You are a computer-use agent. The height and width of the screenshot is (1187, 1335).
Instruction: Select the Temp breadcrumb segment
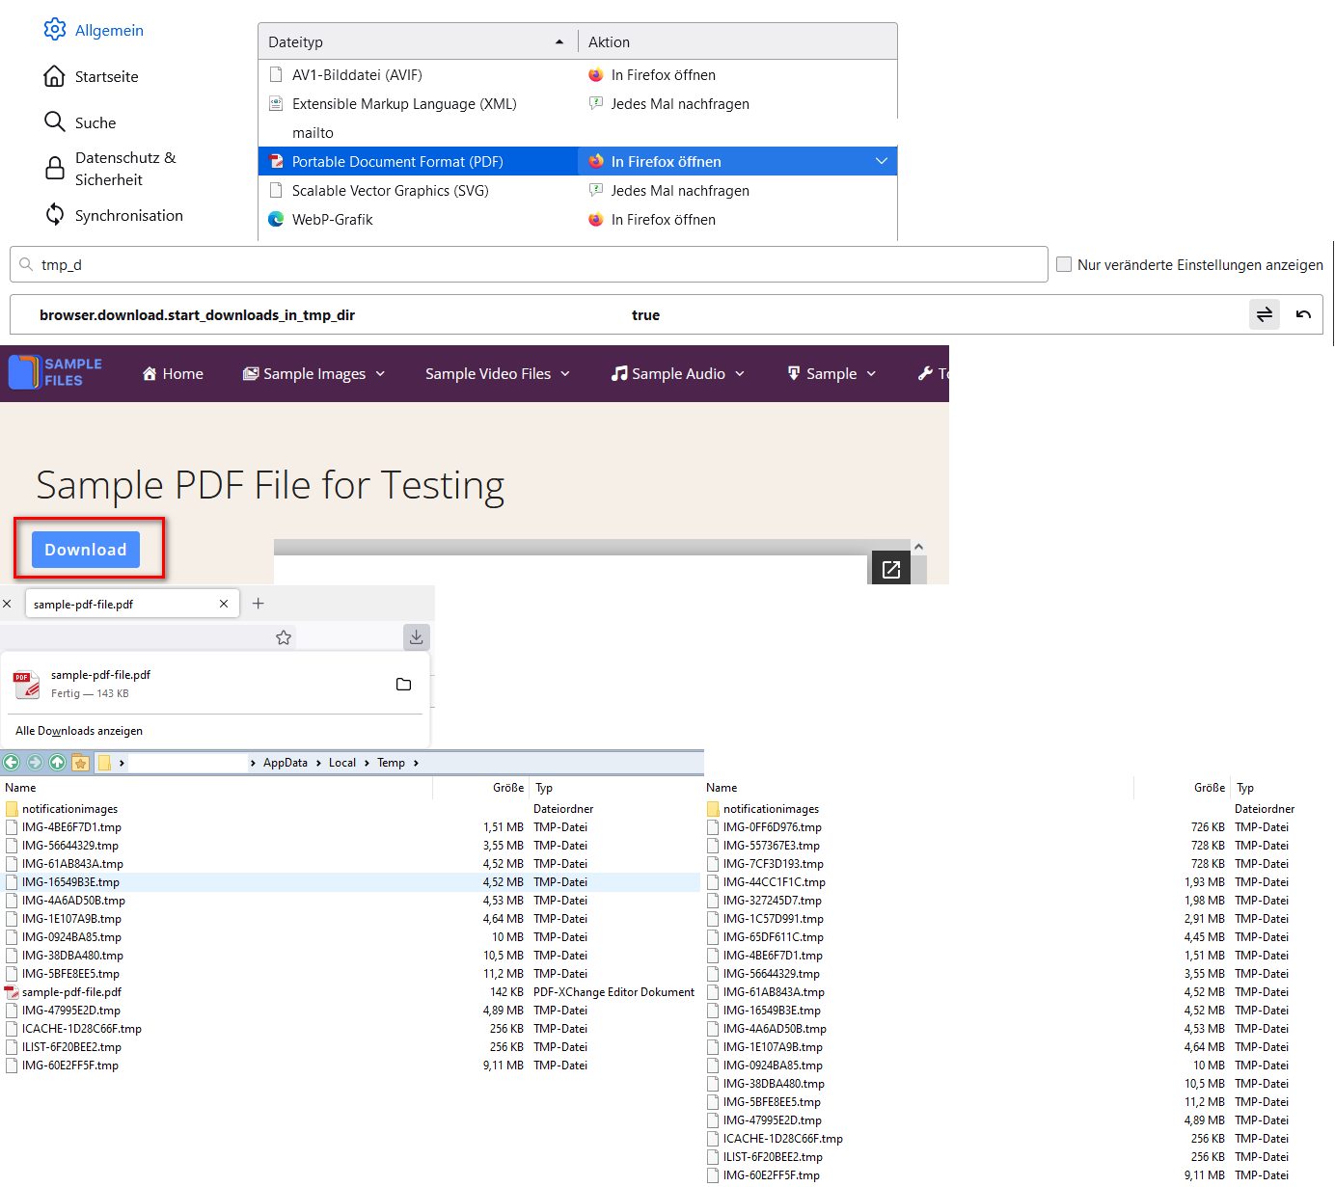[x=391, y=763]
